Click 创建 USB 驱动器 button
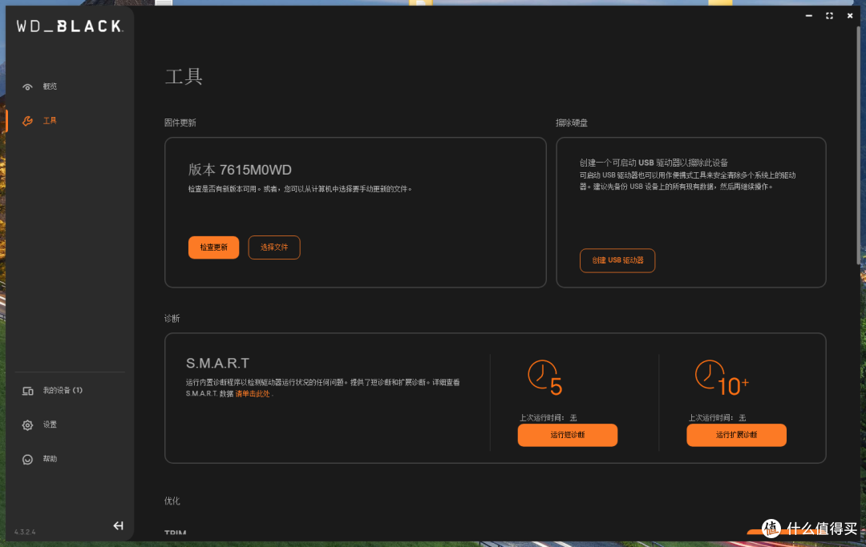This screenshot has width=866, height=547. point(617,260)
